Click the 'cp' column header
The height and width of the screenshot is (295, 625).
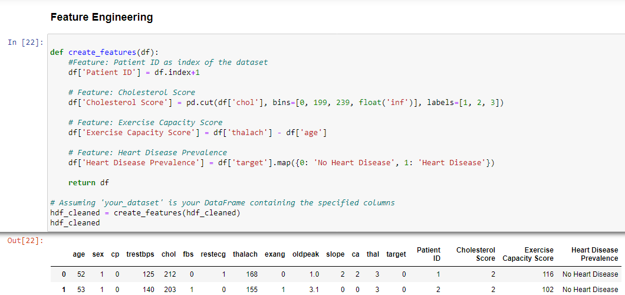[x=115, y=254]
